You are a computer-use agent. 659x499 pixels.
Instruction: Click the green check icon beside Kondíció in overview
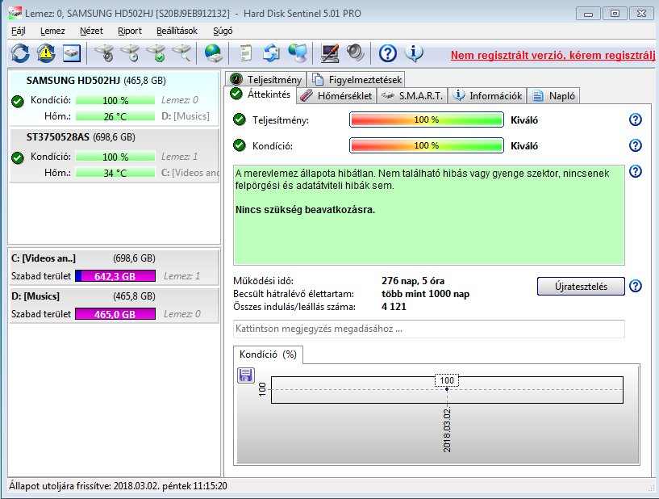coord(239,145)
